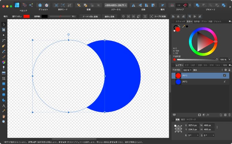Pick the Zoom magnifier tool
Viewport: 232px width, 144px height.
click(x=4, y=121)
